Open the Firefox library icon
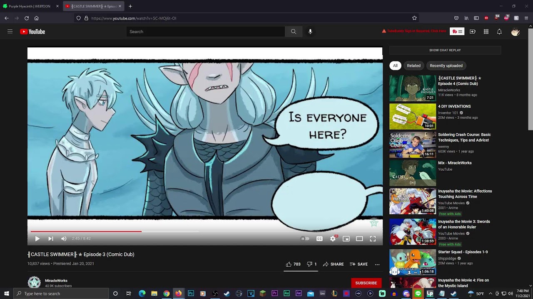Image resolution: width=533 pixels, height=299 pixels. (466, 18)
